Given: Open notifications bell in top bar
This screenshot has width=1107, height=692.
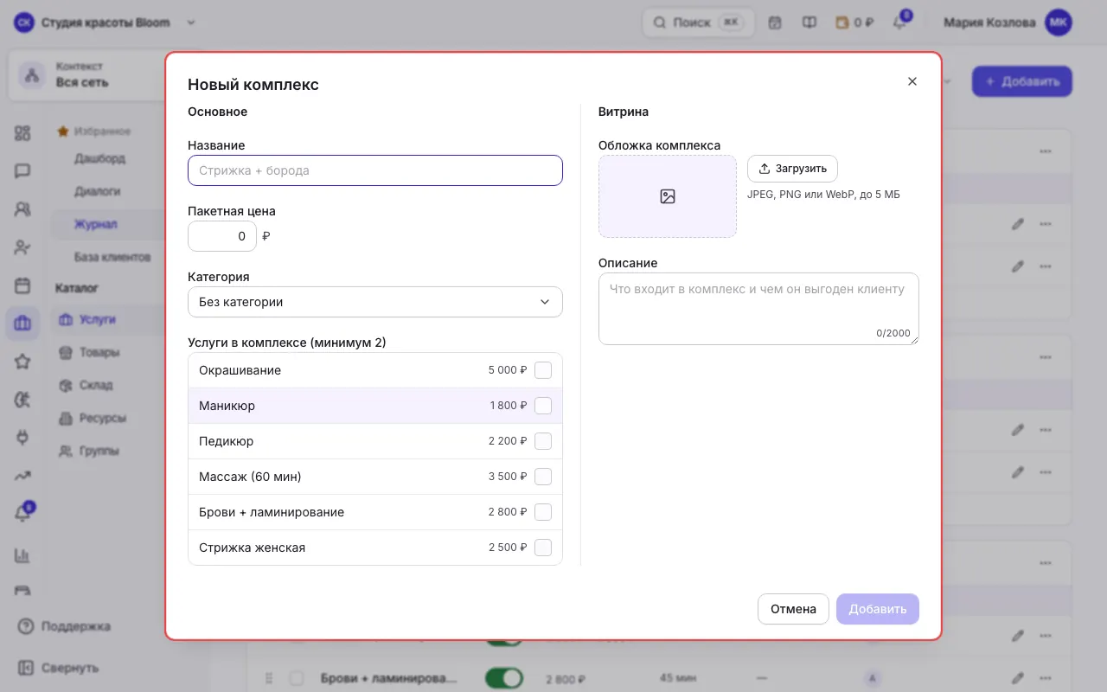Looking at the screenshot, I should click(x=899, y=22).
